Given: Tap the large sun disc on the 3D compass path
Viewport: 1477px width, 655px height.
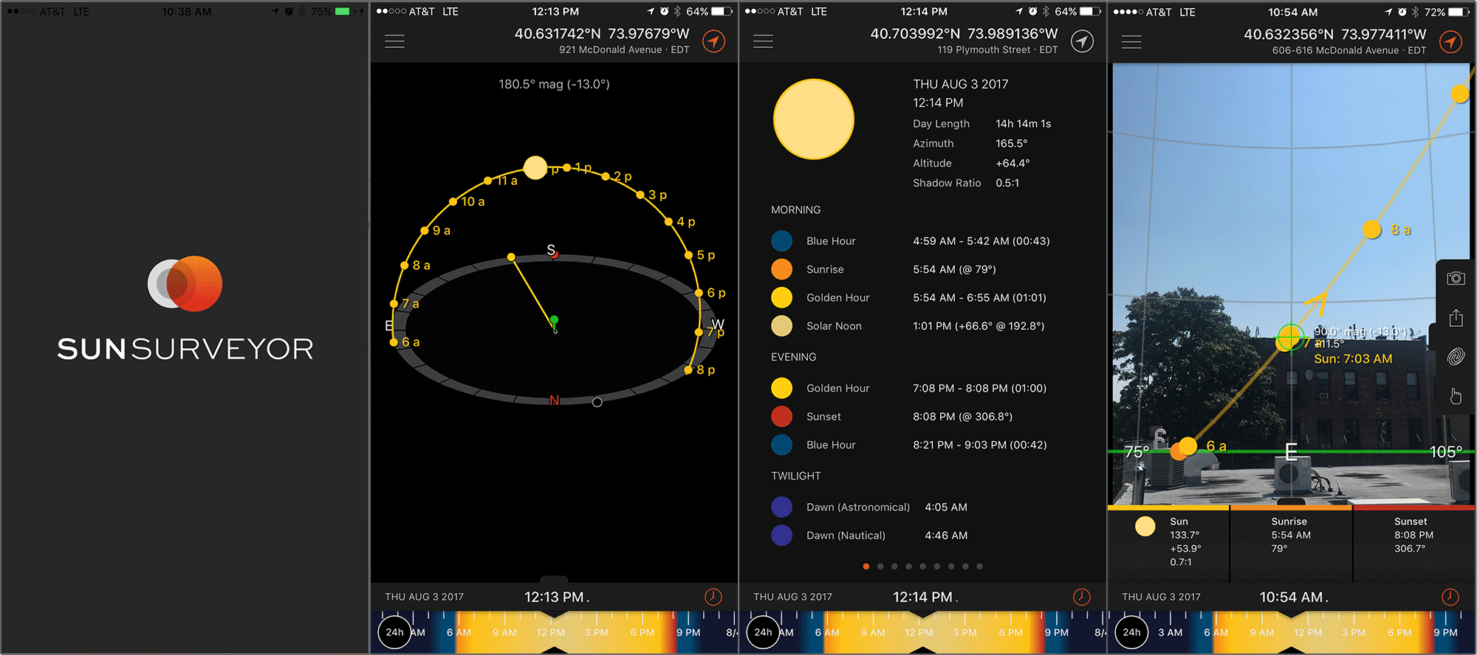Looking at the screenshot, I should click(535, 167).
